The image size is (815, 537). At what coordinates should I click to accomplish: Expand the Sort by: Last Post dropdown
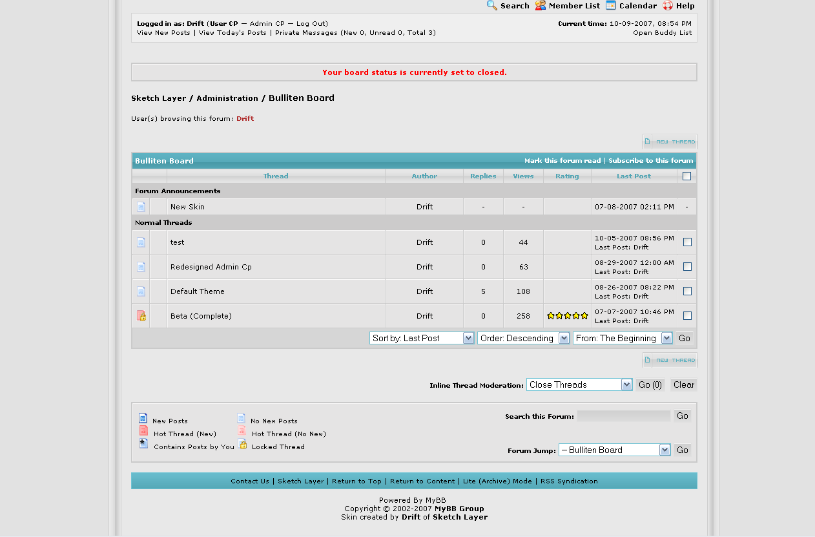click(422, 338)
